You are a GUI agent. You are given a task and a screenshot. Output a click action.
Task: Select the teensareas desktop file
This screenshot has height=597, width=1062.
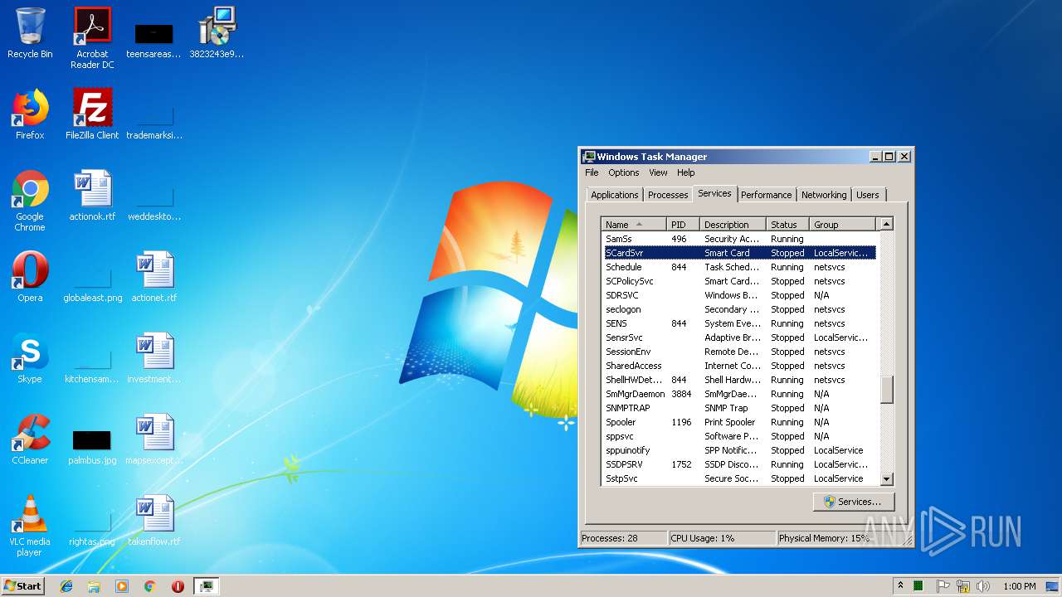tap(153, 38)
